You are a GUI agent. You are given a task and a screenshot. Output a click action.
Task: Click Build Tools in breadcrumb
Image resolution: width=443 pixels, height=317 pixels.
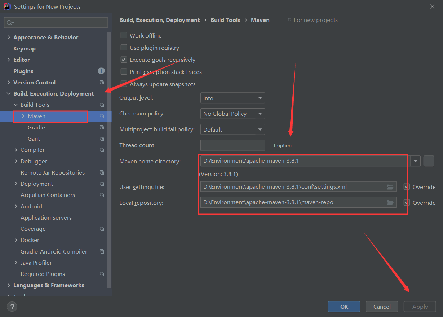(225, 20)
